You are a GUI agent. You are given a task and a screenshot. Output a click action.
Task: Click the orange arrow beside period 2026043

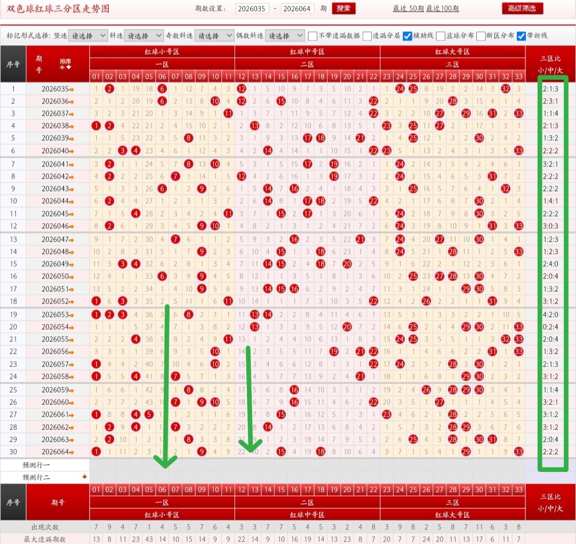71,189
